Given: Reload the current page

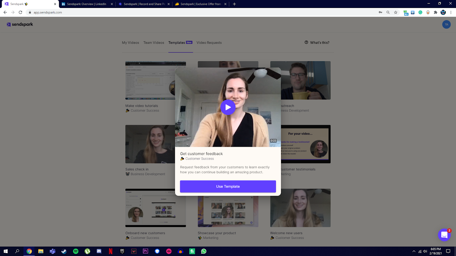Looking at the screenshot, I should tap(21, 12).
